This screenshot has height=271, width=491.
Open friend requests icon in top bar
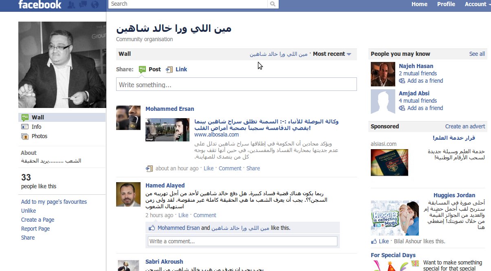[x=71, y=4]
